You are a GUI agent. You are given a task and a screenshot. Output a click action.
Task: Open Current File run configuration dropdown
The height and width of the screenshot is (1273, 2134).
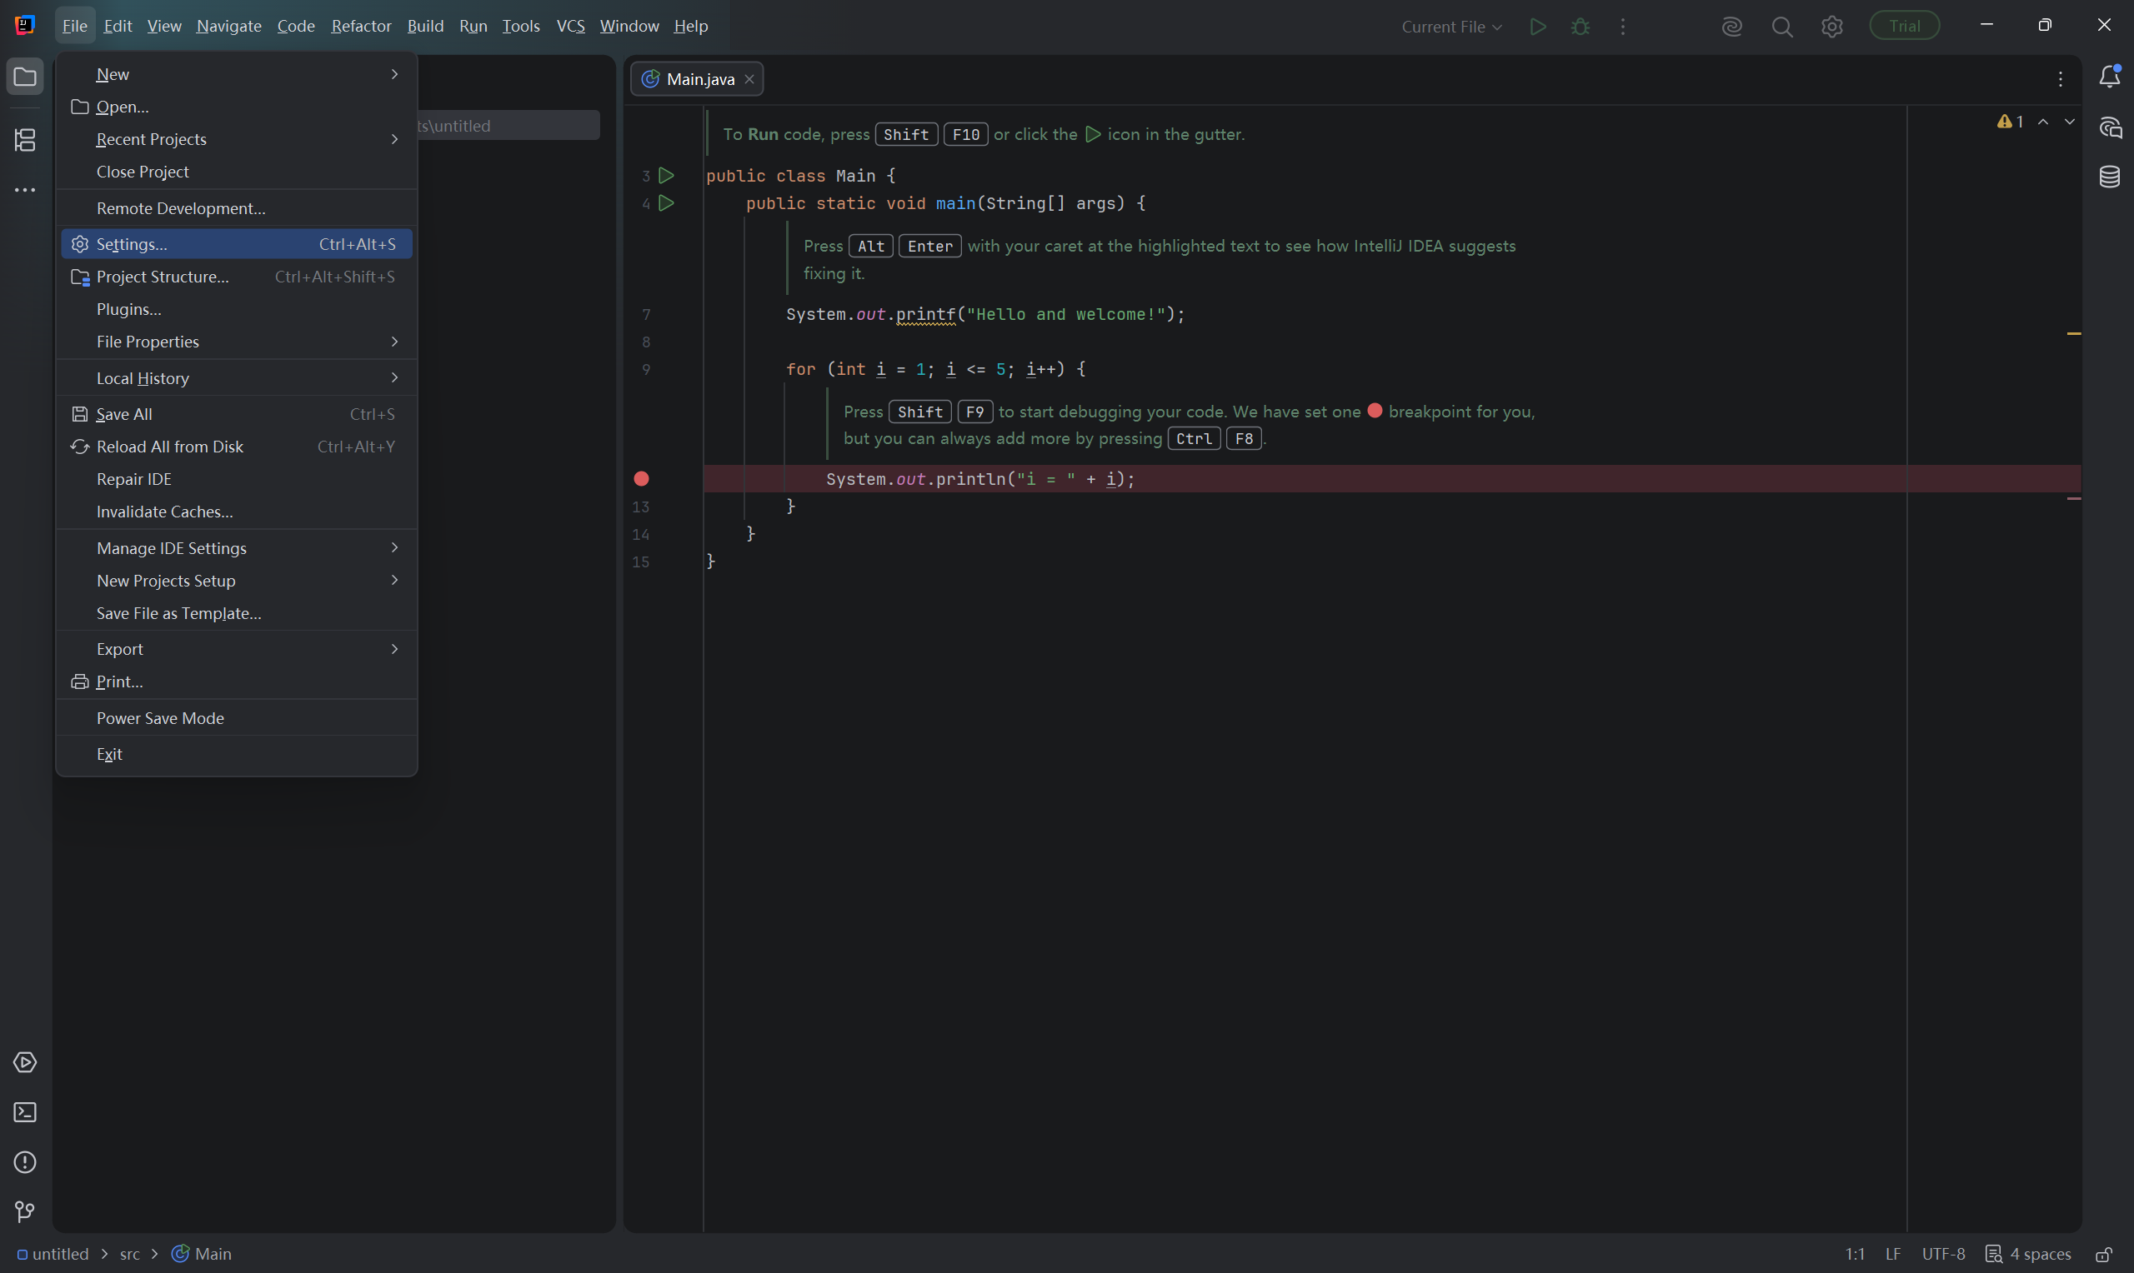tap(1451, 27)
